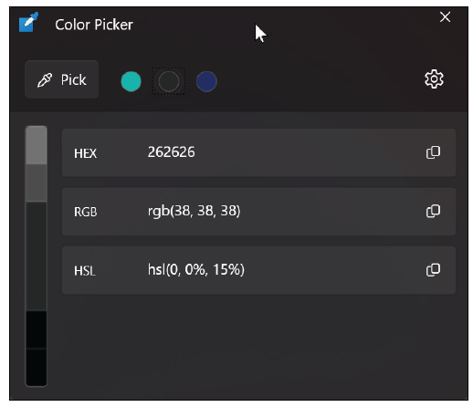Image resolution: width=473 pixels, height=407 pixels.
Task: Choose the second lighter gray shade
Action: tap(37, 183)
